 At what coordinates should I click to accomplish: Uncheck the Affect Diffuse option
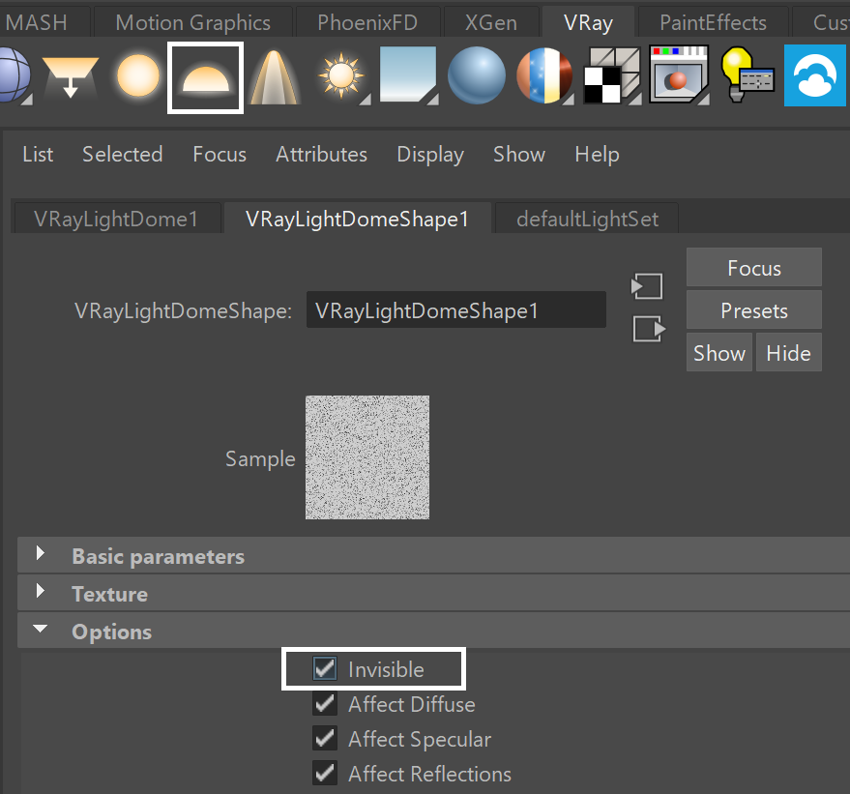(x=325, y=703)
